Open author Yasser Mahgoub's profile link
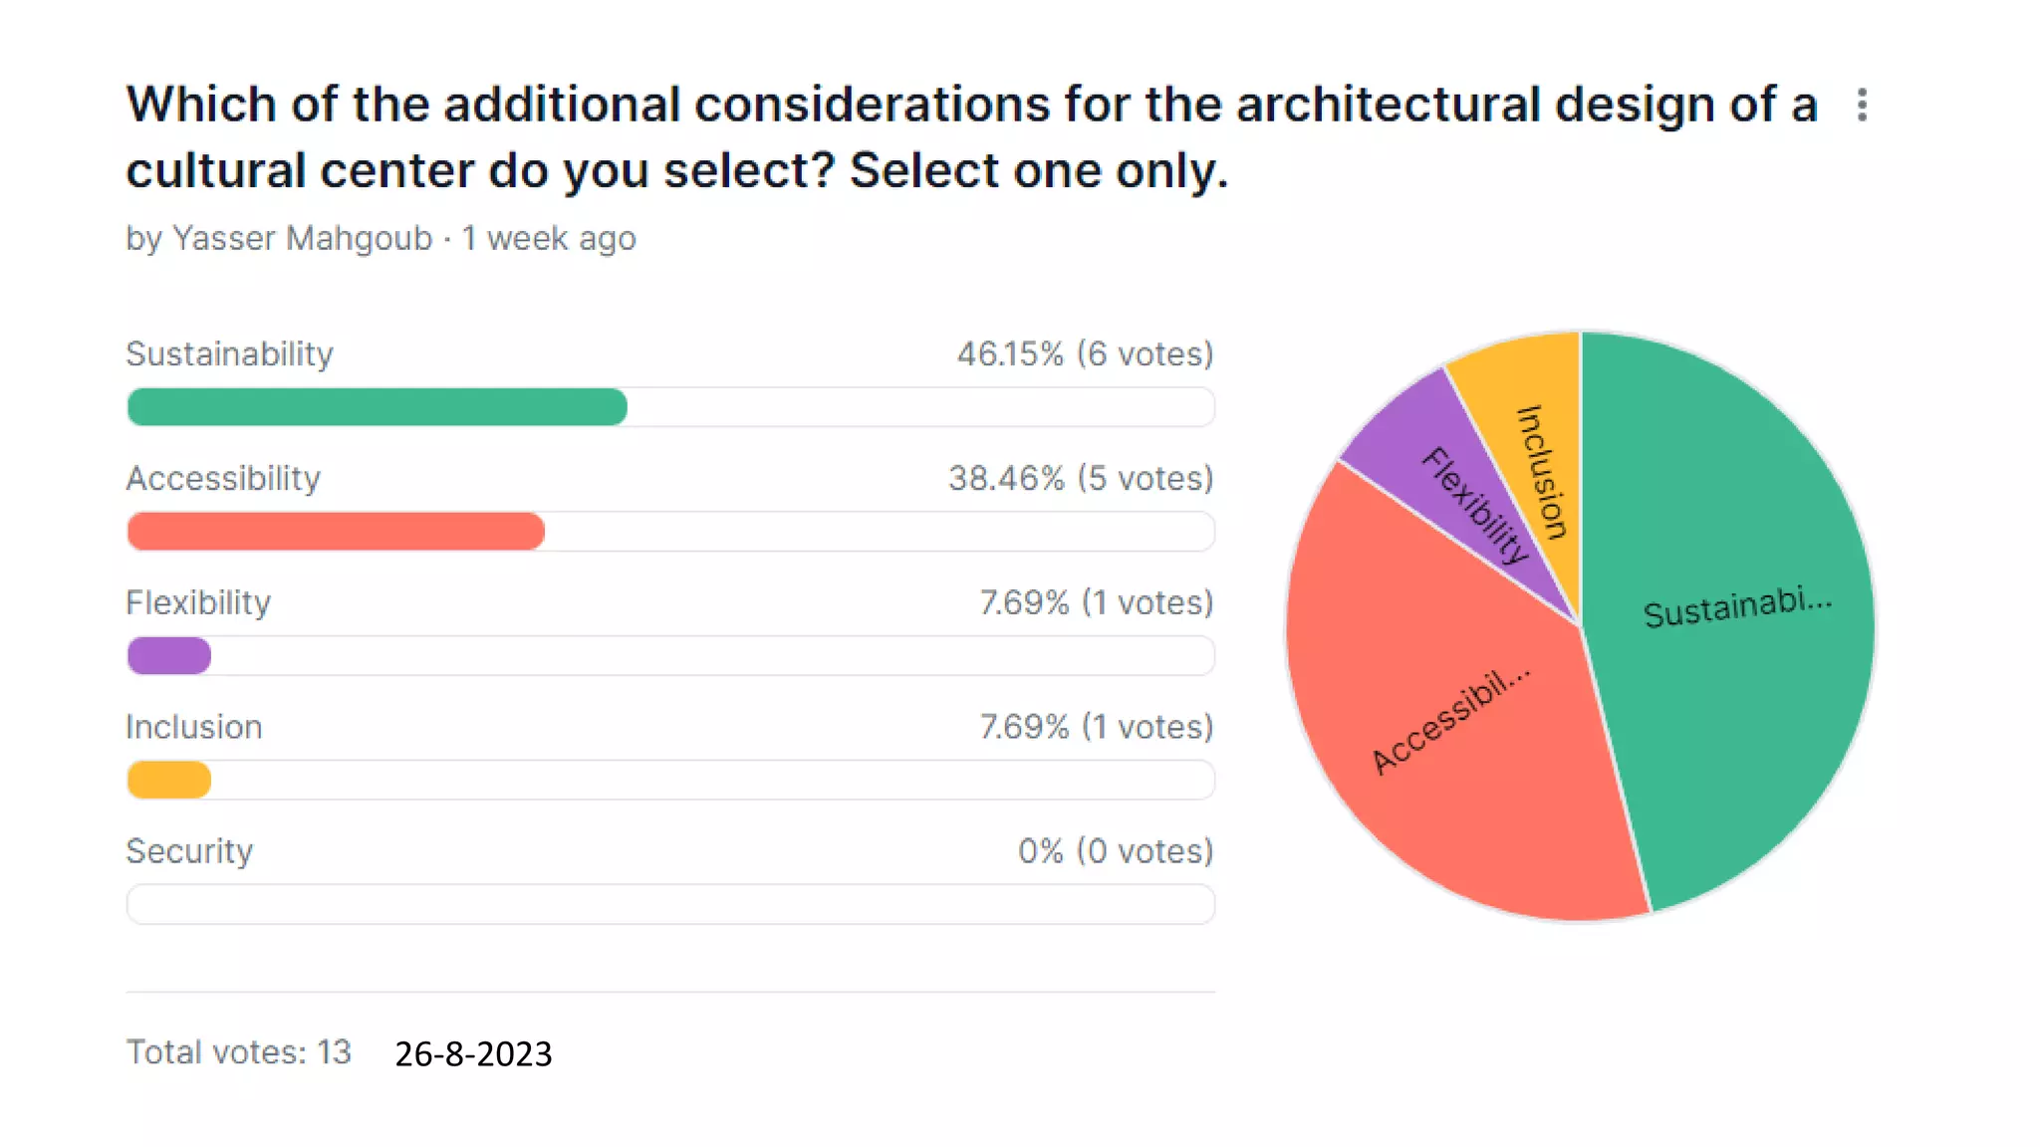Viewport: 2040px width, 1147px height. tap(302, 239)
